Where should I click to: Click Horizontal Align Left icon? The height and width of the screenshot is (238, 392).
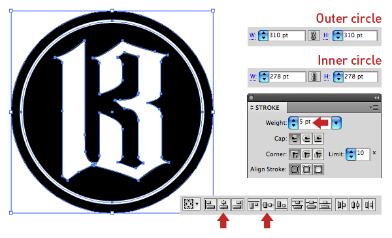point(210,205)
